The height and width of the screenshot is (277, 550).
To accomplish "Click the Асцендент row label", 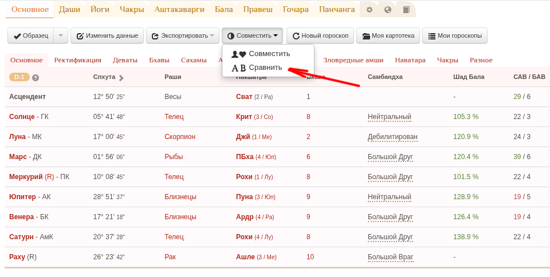I will pos(27,97).
